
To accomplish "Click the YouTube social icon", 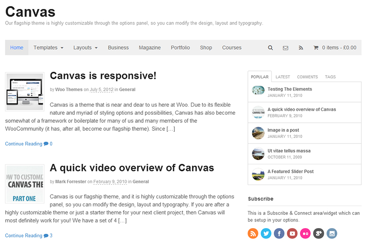I will pos(292,233).
